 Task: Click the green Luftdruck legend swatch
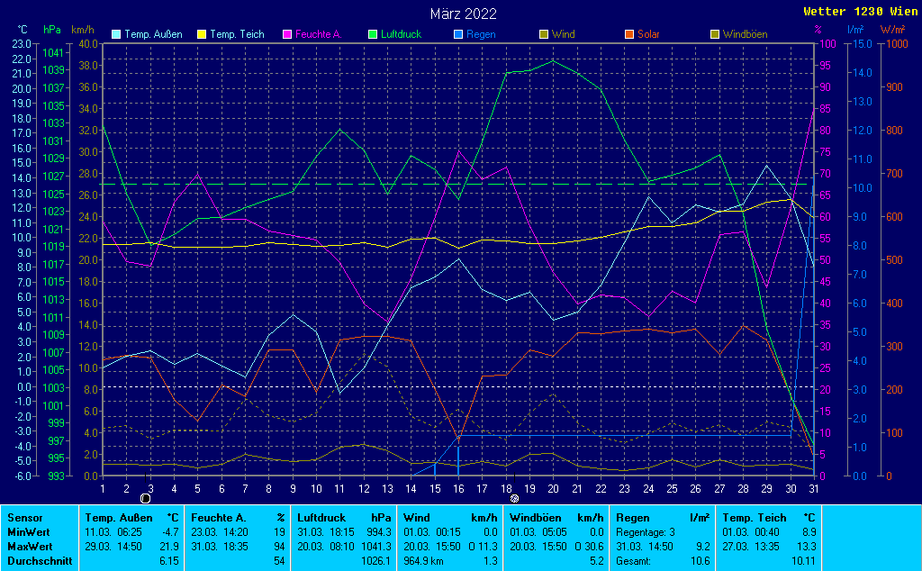click(373, 35)
